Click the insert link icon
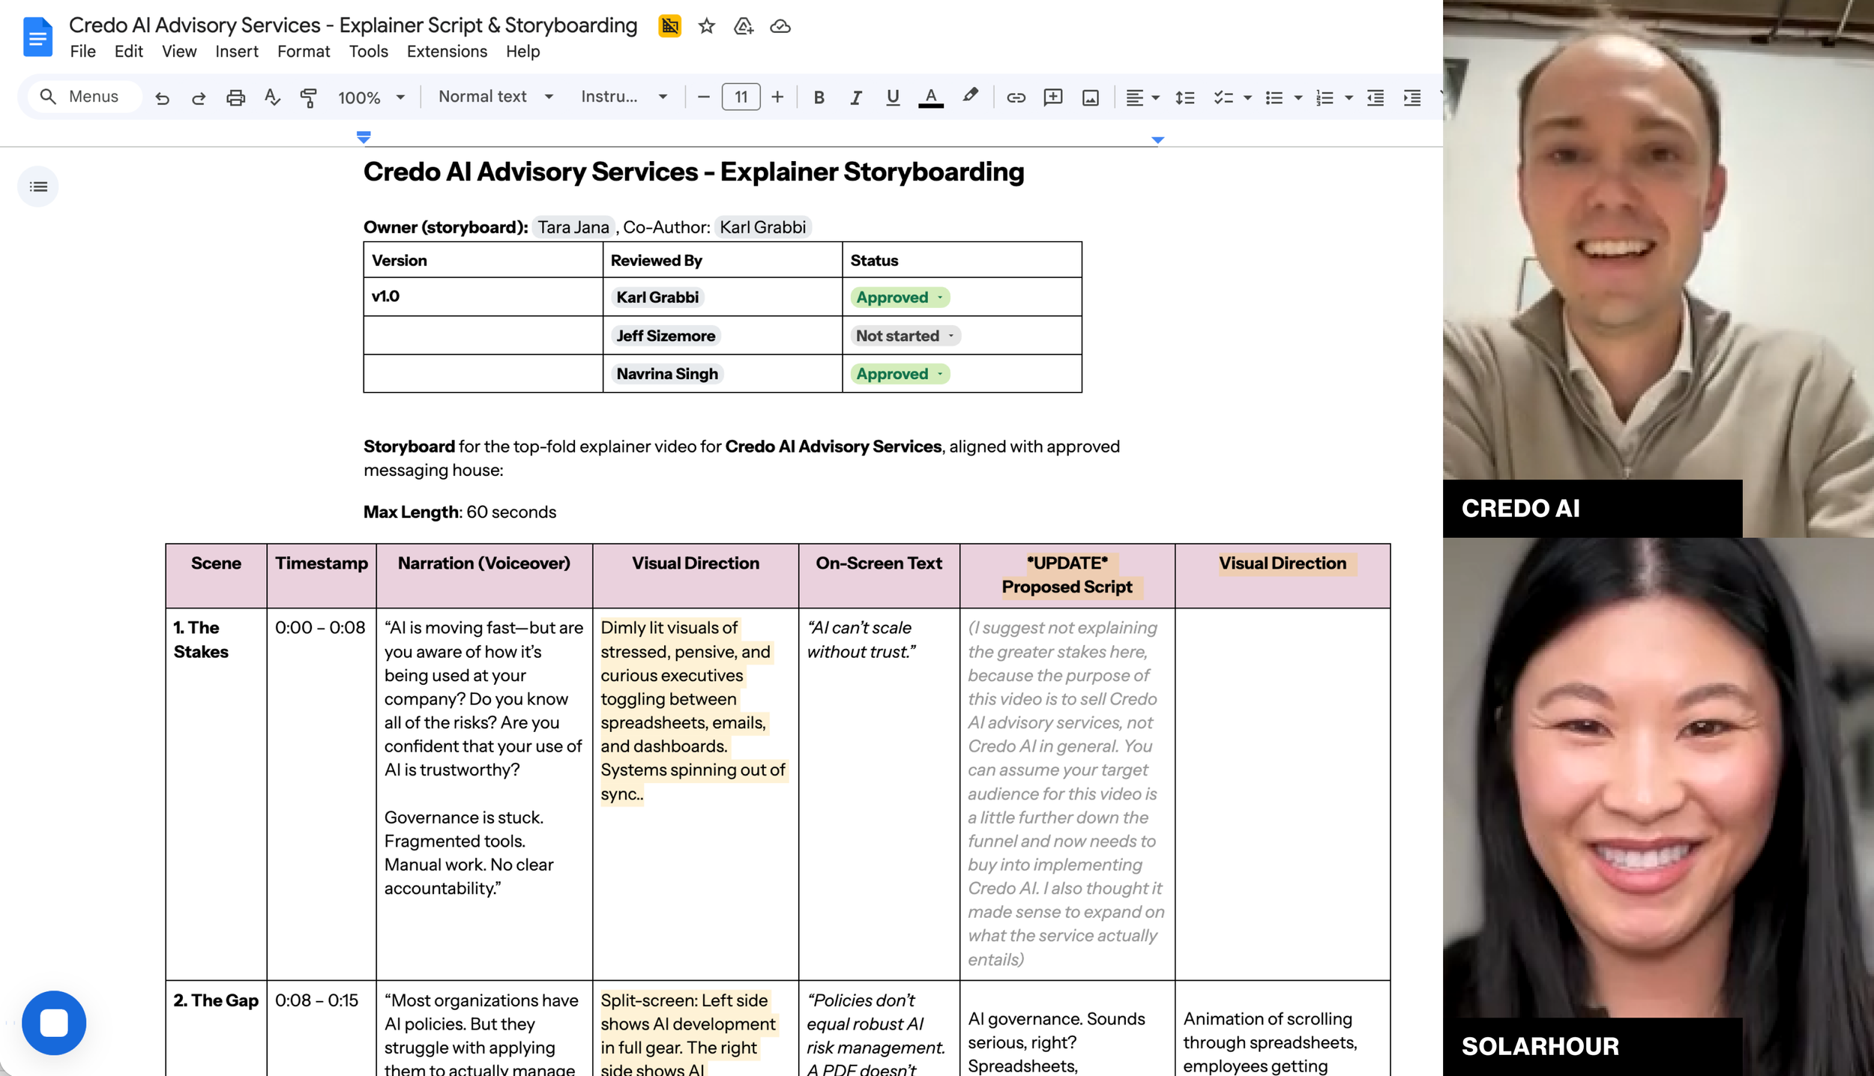 click(x=1016, y=97)
